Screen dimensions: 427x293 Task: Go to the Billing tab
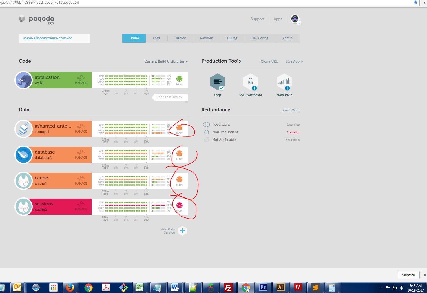(232, 38)
